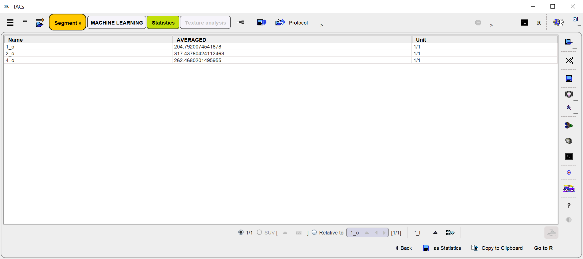Expand the small '>' arrow after Protocol
Screen dimensions: 583x259
(x=322, y=25)
